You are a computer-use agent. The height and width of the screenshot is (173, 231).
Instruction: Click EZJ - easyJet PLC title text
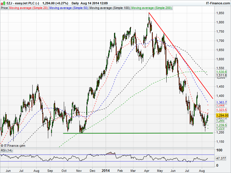click(23, 3)
